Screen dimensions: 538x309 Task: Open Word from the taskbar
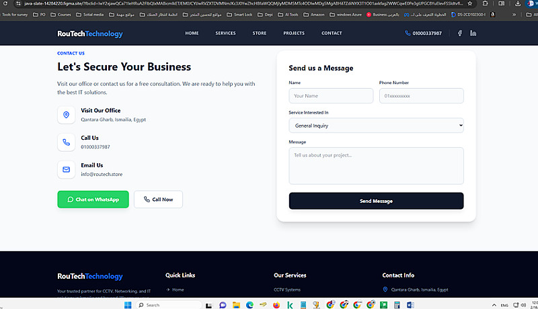pyautogui.click(x=410, y=305)
